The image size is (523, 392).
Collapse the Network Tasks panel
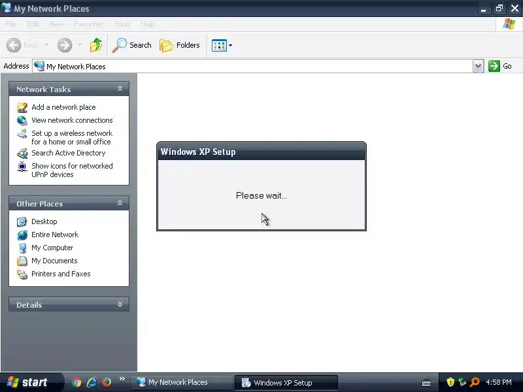pyautogui.click(x=120, y=89)
